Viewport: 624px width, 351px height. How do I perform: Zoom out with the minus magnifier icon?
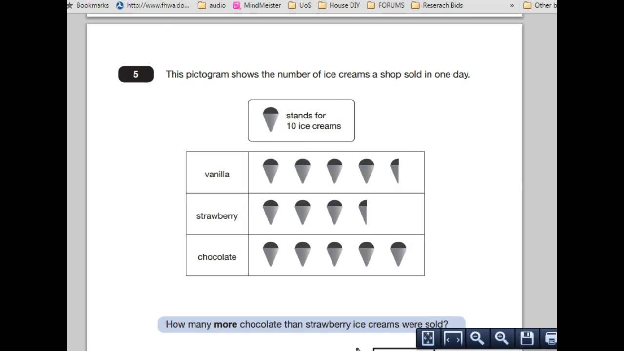tap(477, 338)
